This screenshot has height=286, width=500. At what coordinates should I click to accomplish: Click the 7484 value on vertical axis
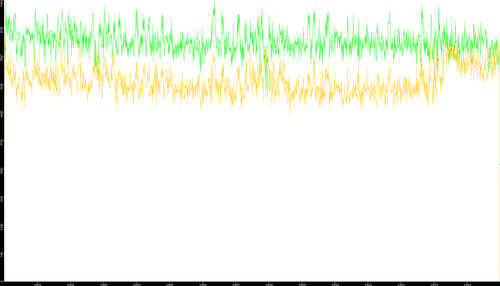[x=2, y=3]
